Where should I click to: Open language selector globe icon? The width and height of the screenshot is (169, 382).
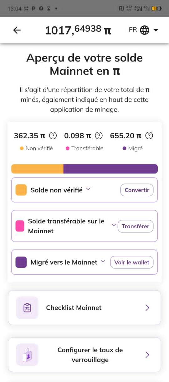click(x=145, y=30)
